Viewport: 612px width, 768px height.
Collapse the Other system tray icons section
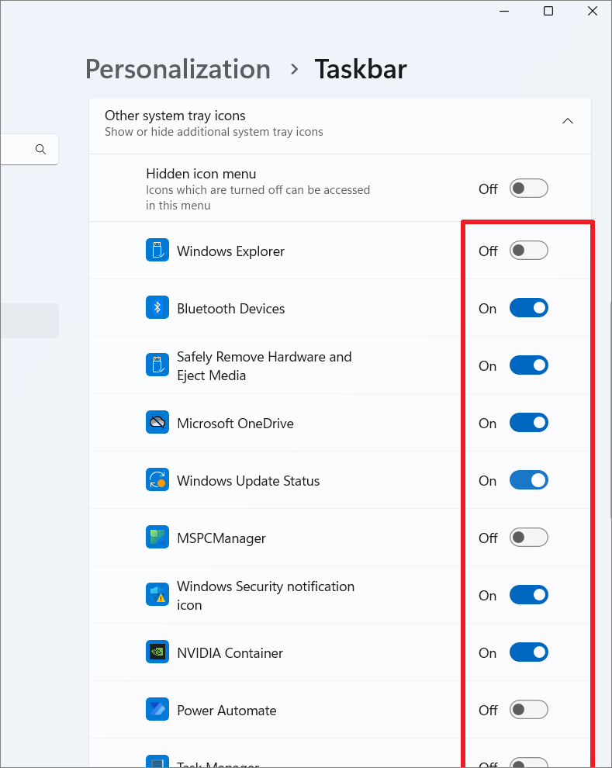pyautogui.click(x=567, y=121)
